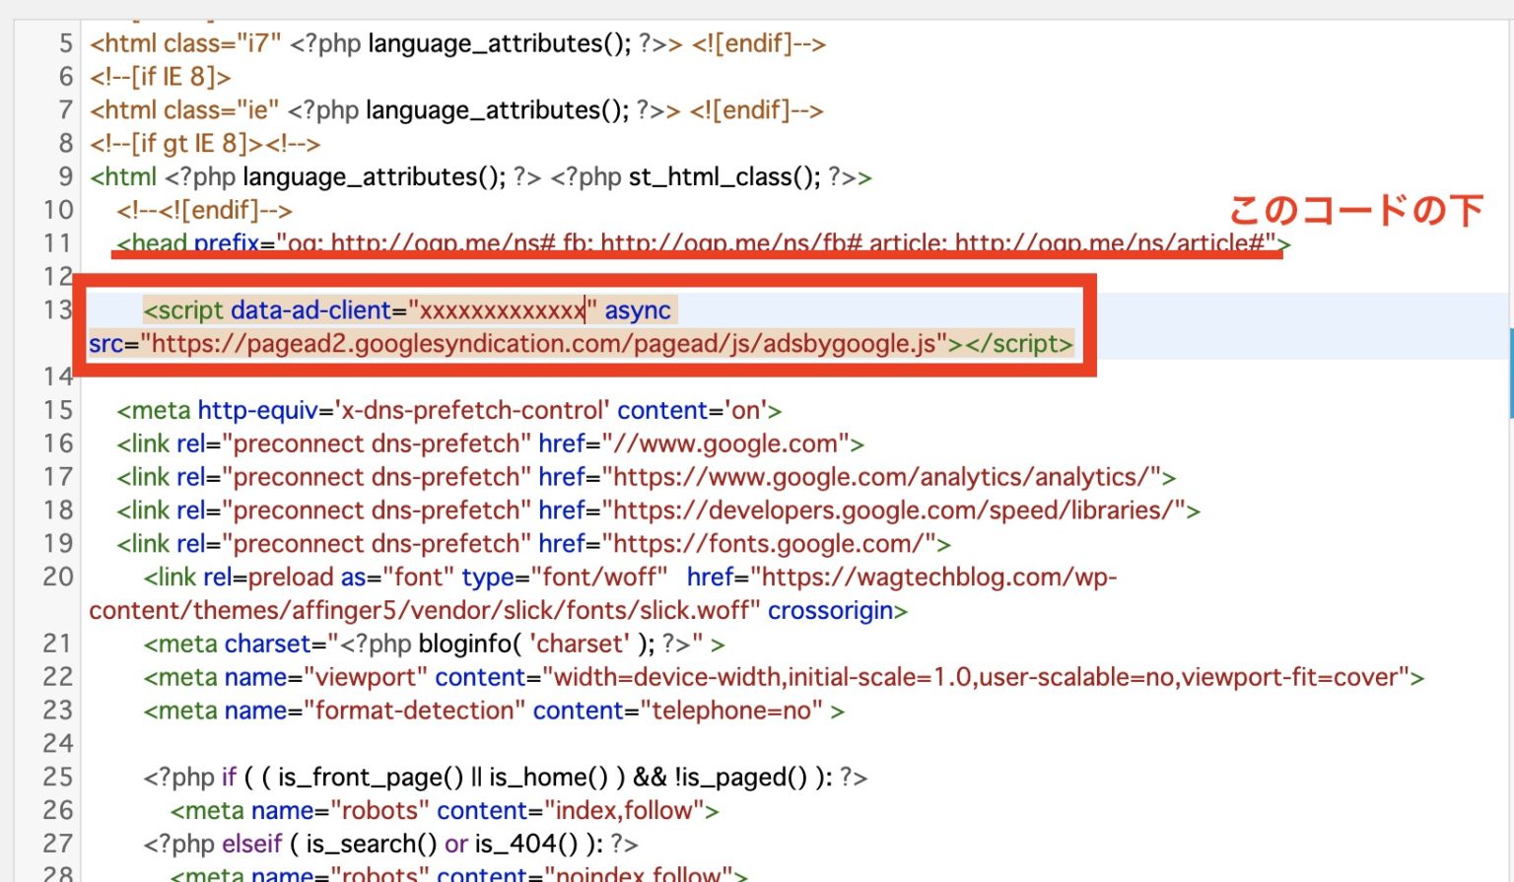Select line number 13 in the gutter
This screenshot has height=882, width=1514.
[57, 310]
